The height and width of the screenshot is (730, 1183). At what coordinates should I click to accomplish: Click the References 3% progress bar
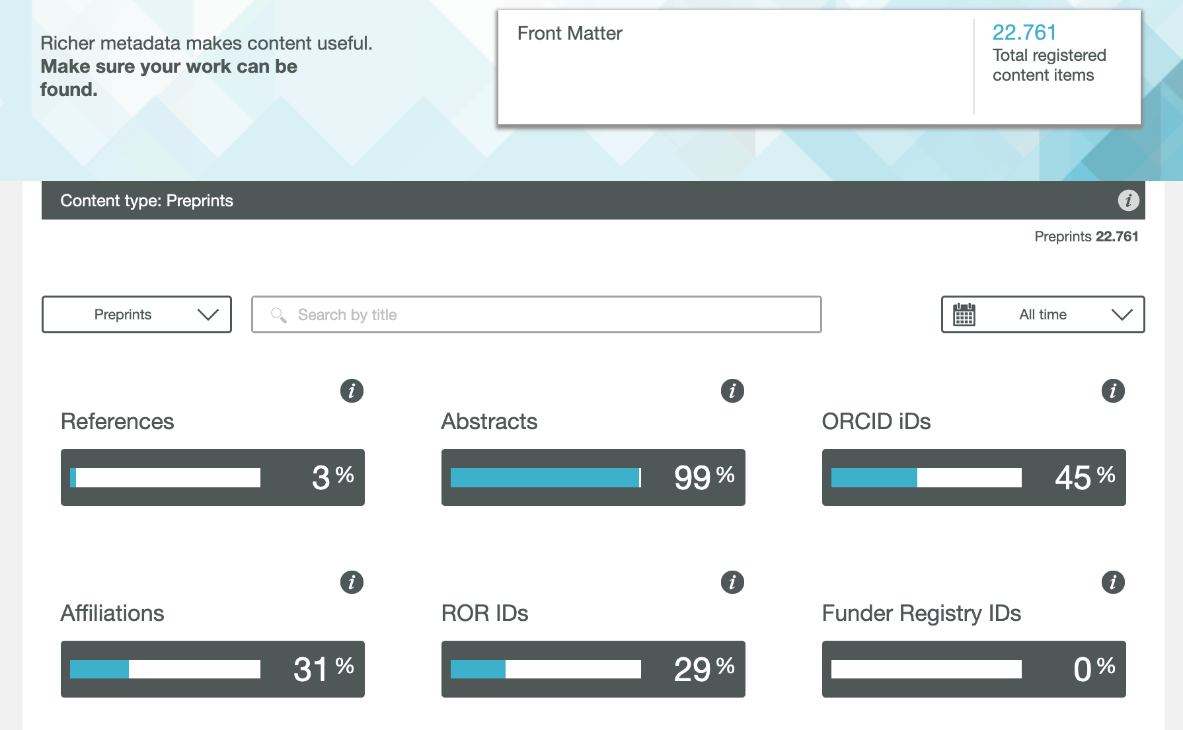[165, 477]
